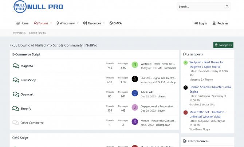Open the Home menu item
The height and width of the screenshot is (147, 244).
pos(22,23)
